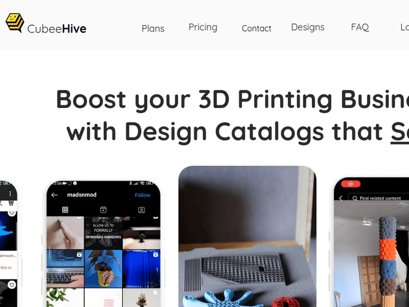
Task: Open the three-dot menu on left phone
Action: click(x=10, y=194)
